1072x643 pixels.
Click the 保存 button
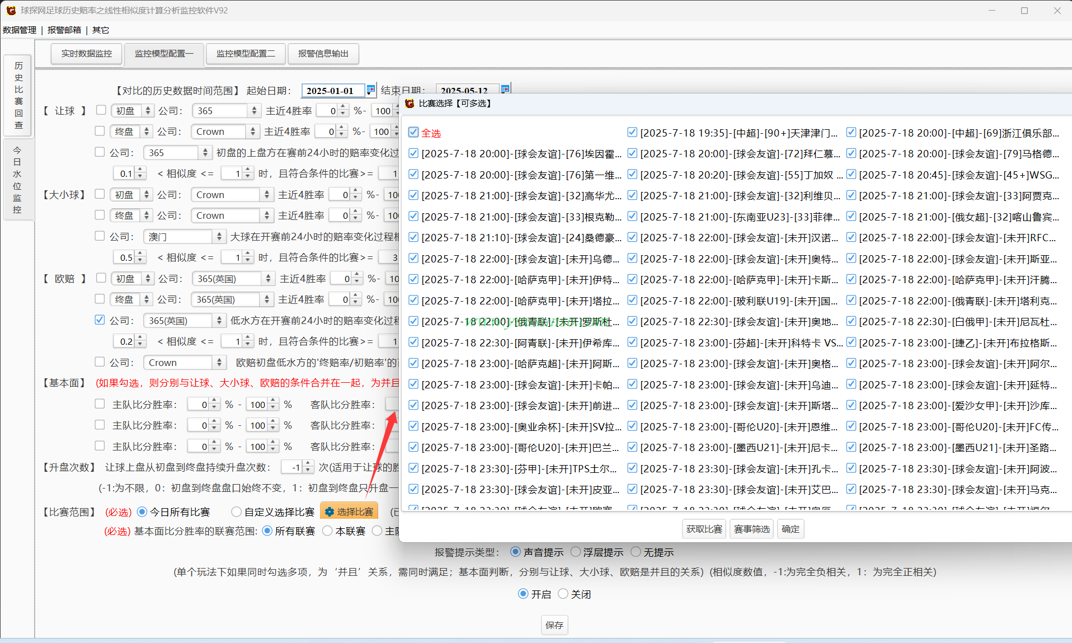coord(554,625)
